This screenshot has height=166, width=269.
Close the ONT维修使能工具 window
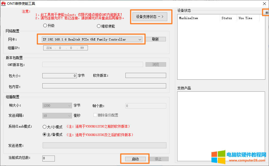click(x=264, y=4)
